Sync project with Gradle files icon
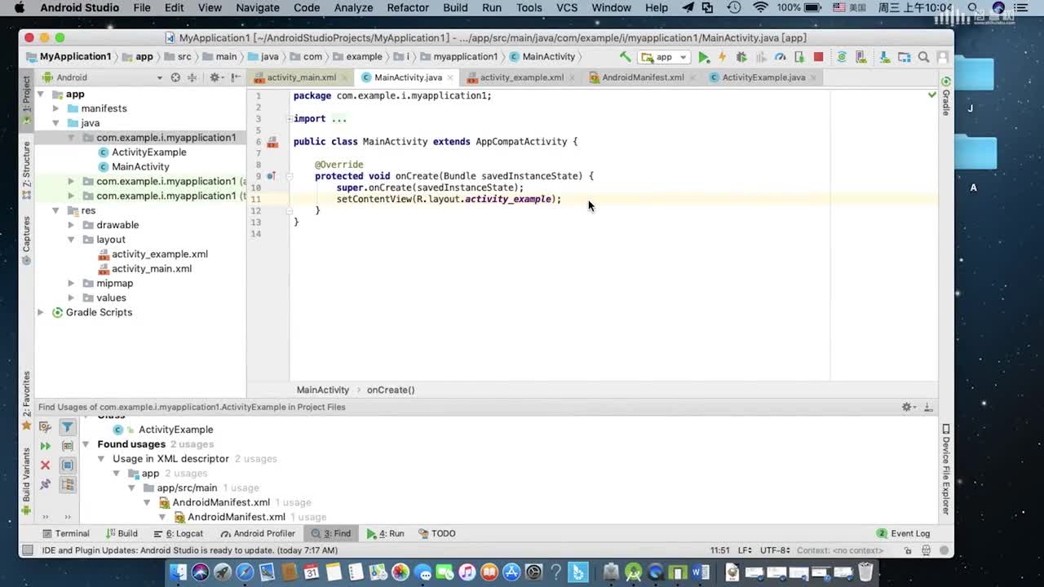 point(842,57)
